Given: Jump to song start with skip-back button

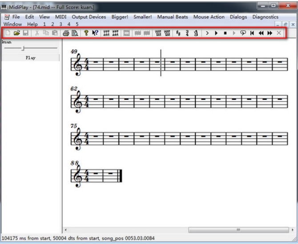Looking at the screenshot, I should [252, 33].
